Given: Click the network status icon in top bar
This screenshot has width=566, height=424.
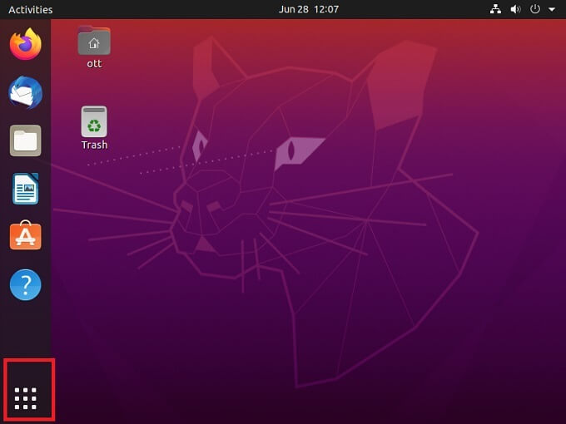Looking at the screenshot, I should coord(495,9).
